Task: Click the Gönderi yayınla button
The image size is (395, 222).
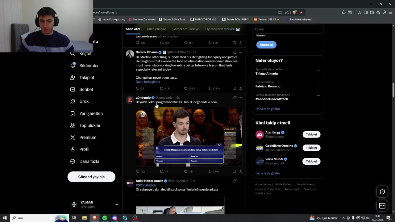Action: click(91, 177)
